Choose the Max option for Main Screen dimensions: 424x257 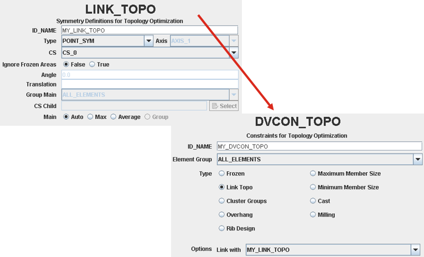click(90, 117)
